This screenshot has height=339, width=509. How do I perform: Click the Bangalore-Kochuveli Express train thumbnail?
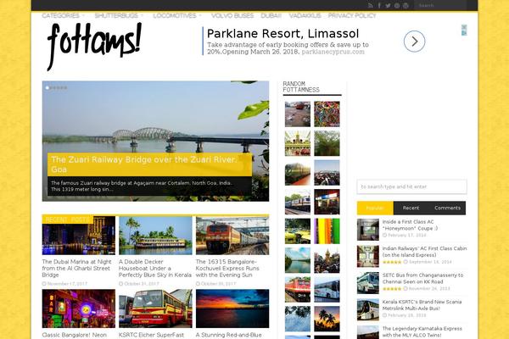(232, 236)
